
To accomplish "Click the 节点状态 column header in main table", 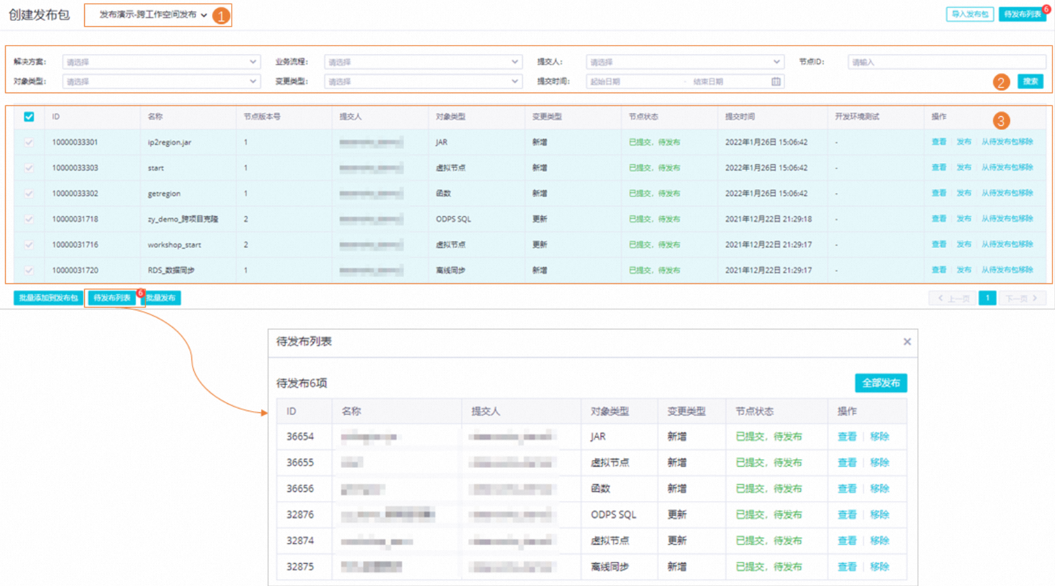I will pos(643,117).
